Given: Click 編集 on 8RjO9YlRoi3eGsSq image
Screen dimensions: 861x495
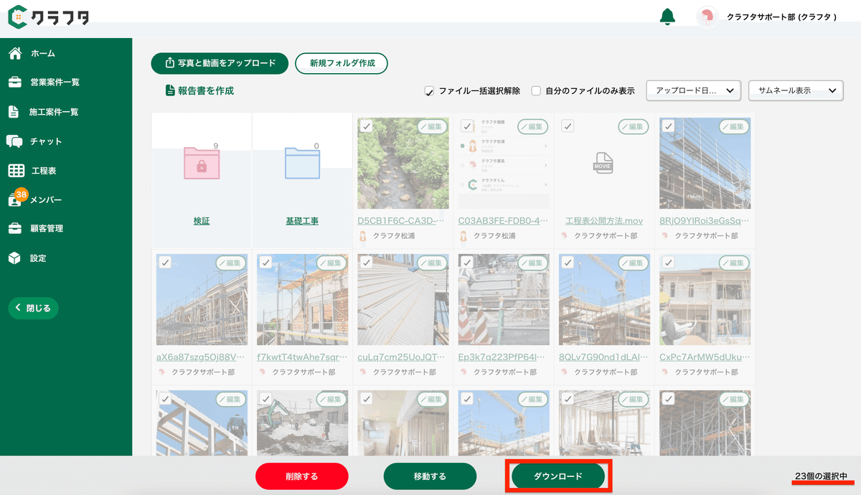Looking at the screenshot, I should [x=734, y=127].
